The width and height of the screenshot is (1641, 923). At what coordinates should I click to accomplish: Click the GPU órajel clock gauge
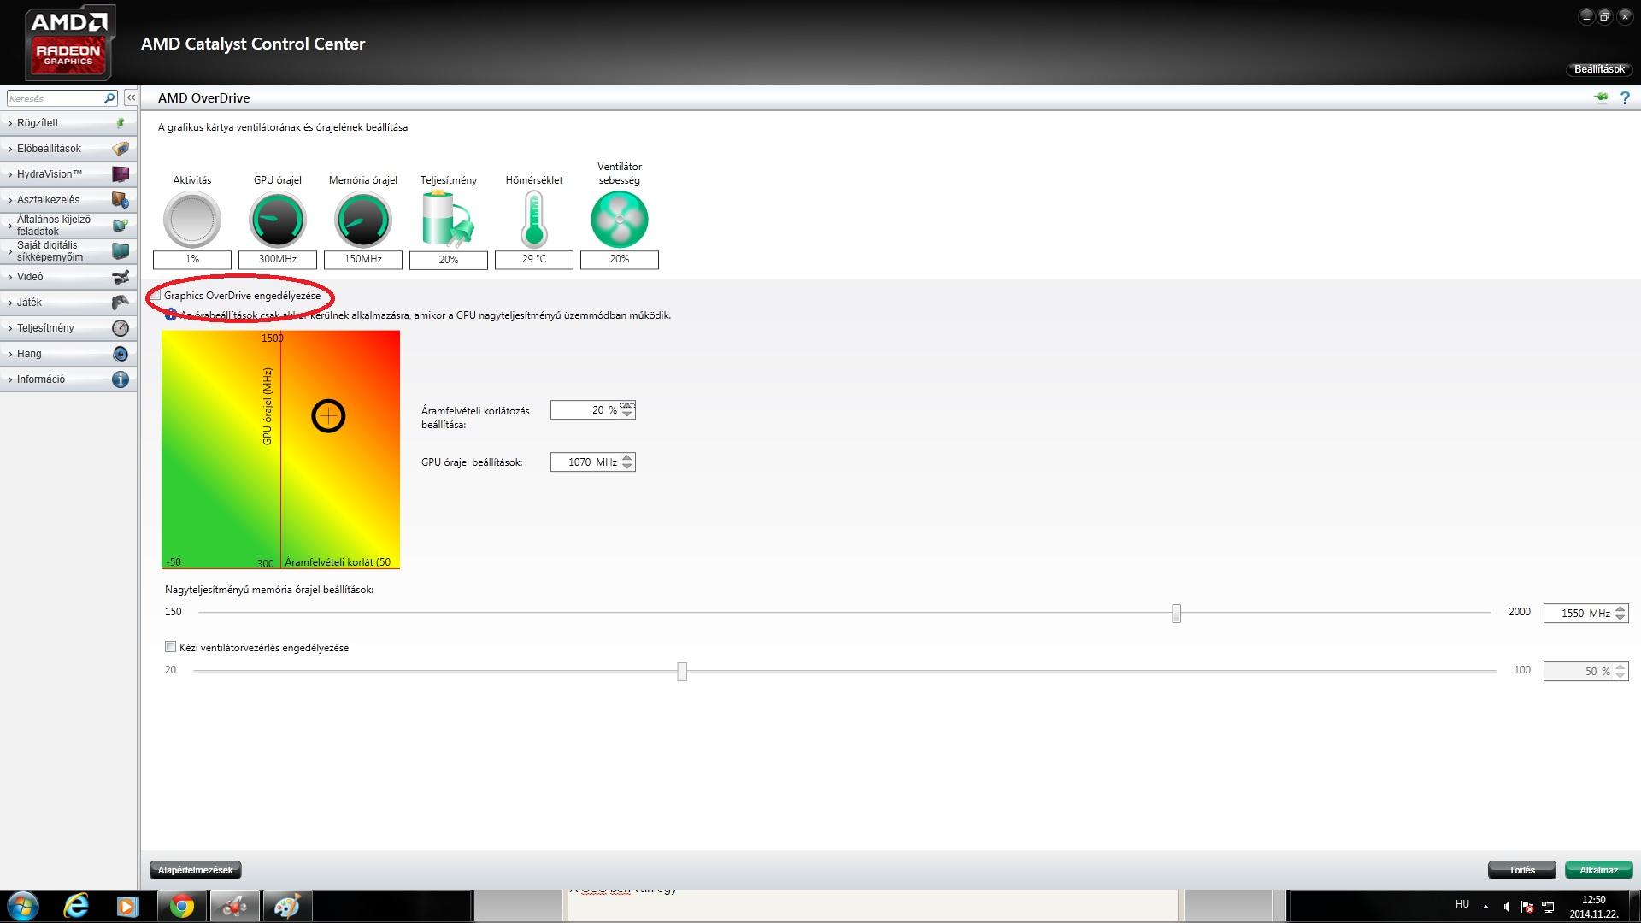click(278, 220)
